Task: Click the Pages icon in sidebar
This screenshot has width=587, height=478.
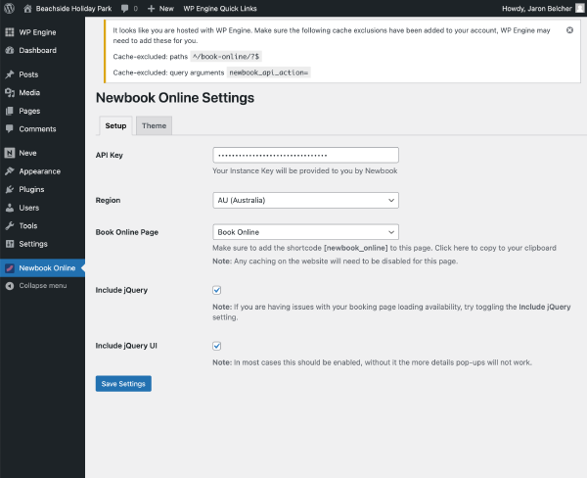Action: [10, 111]
